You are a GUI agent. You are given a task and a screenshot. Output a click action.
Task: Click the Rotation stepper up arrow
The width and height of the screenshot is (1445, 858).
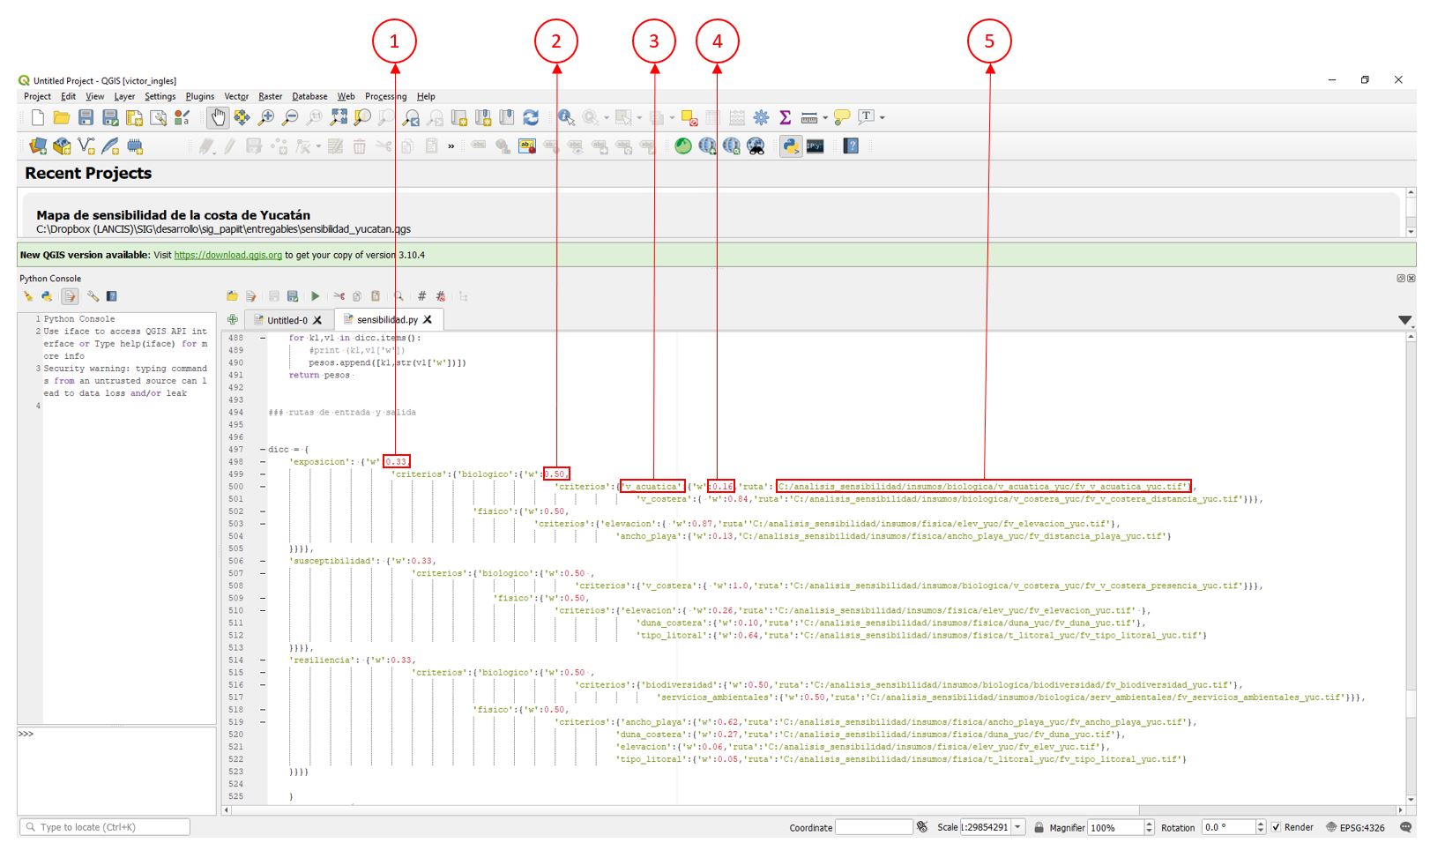pos(1261,824)
